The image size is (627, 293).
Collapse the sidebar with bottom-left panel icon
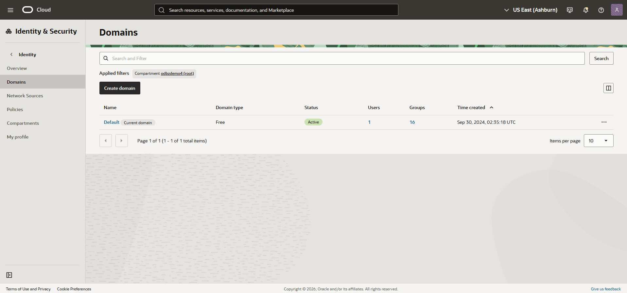(9, 275)
